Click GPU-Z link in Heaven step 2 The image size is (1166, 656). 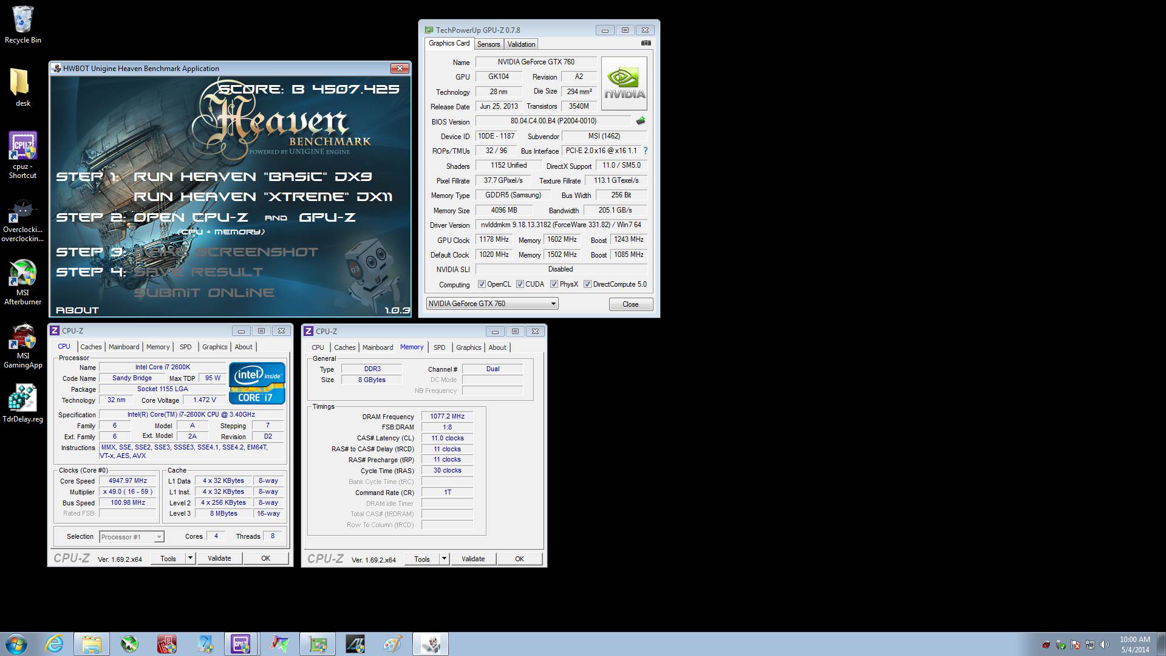click(327, 217)
